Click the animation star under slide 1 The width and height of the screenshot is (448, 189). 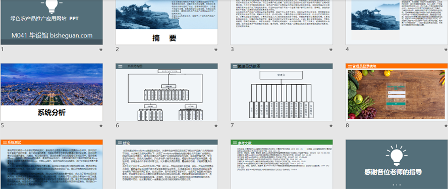click(x=100, y=50)
